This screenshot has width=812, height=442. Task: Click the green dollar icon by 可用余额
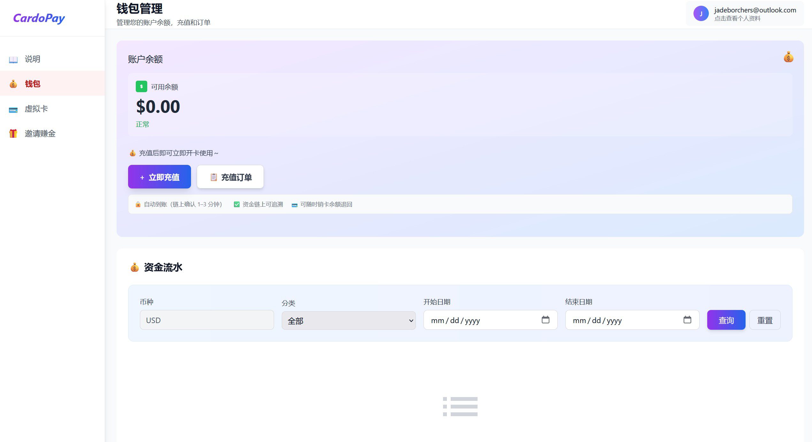141,86
